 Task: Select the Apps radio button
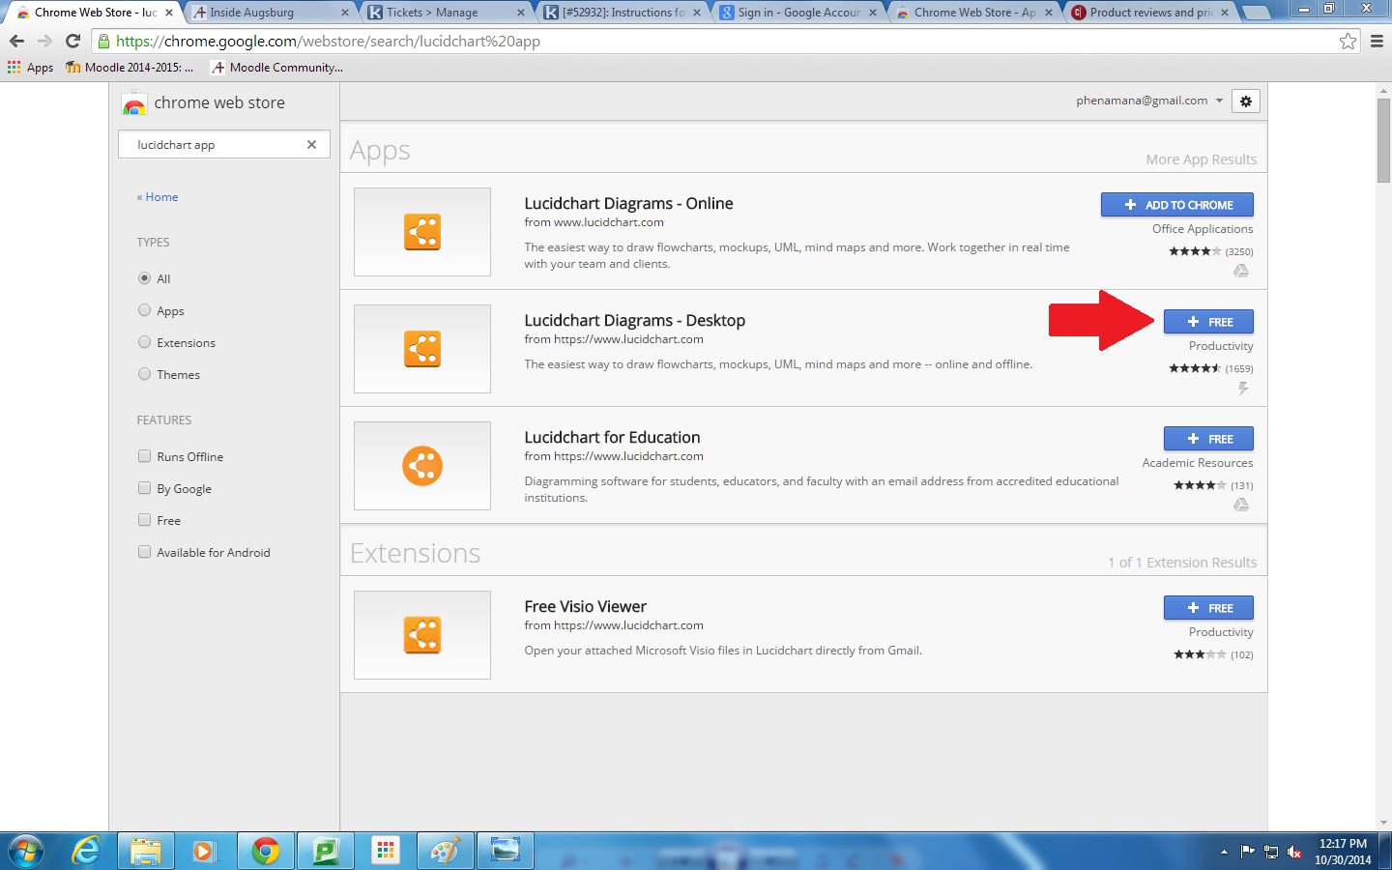tap(144, 310)
